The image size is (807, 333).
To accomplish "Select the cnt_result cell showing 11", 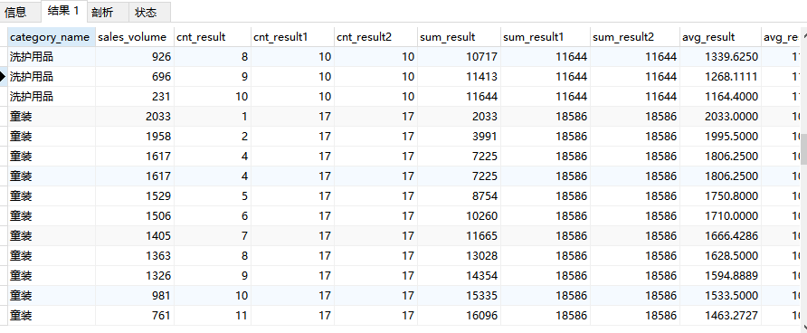I will pyautogui.click(x=212, y=316).
